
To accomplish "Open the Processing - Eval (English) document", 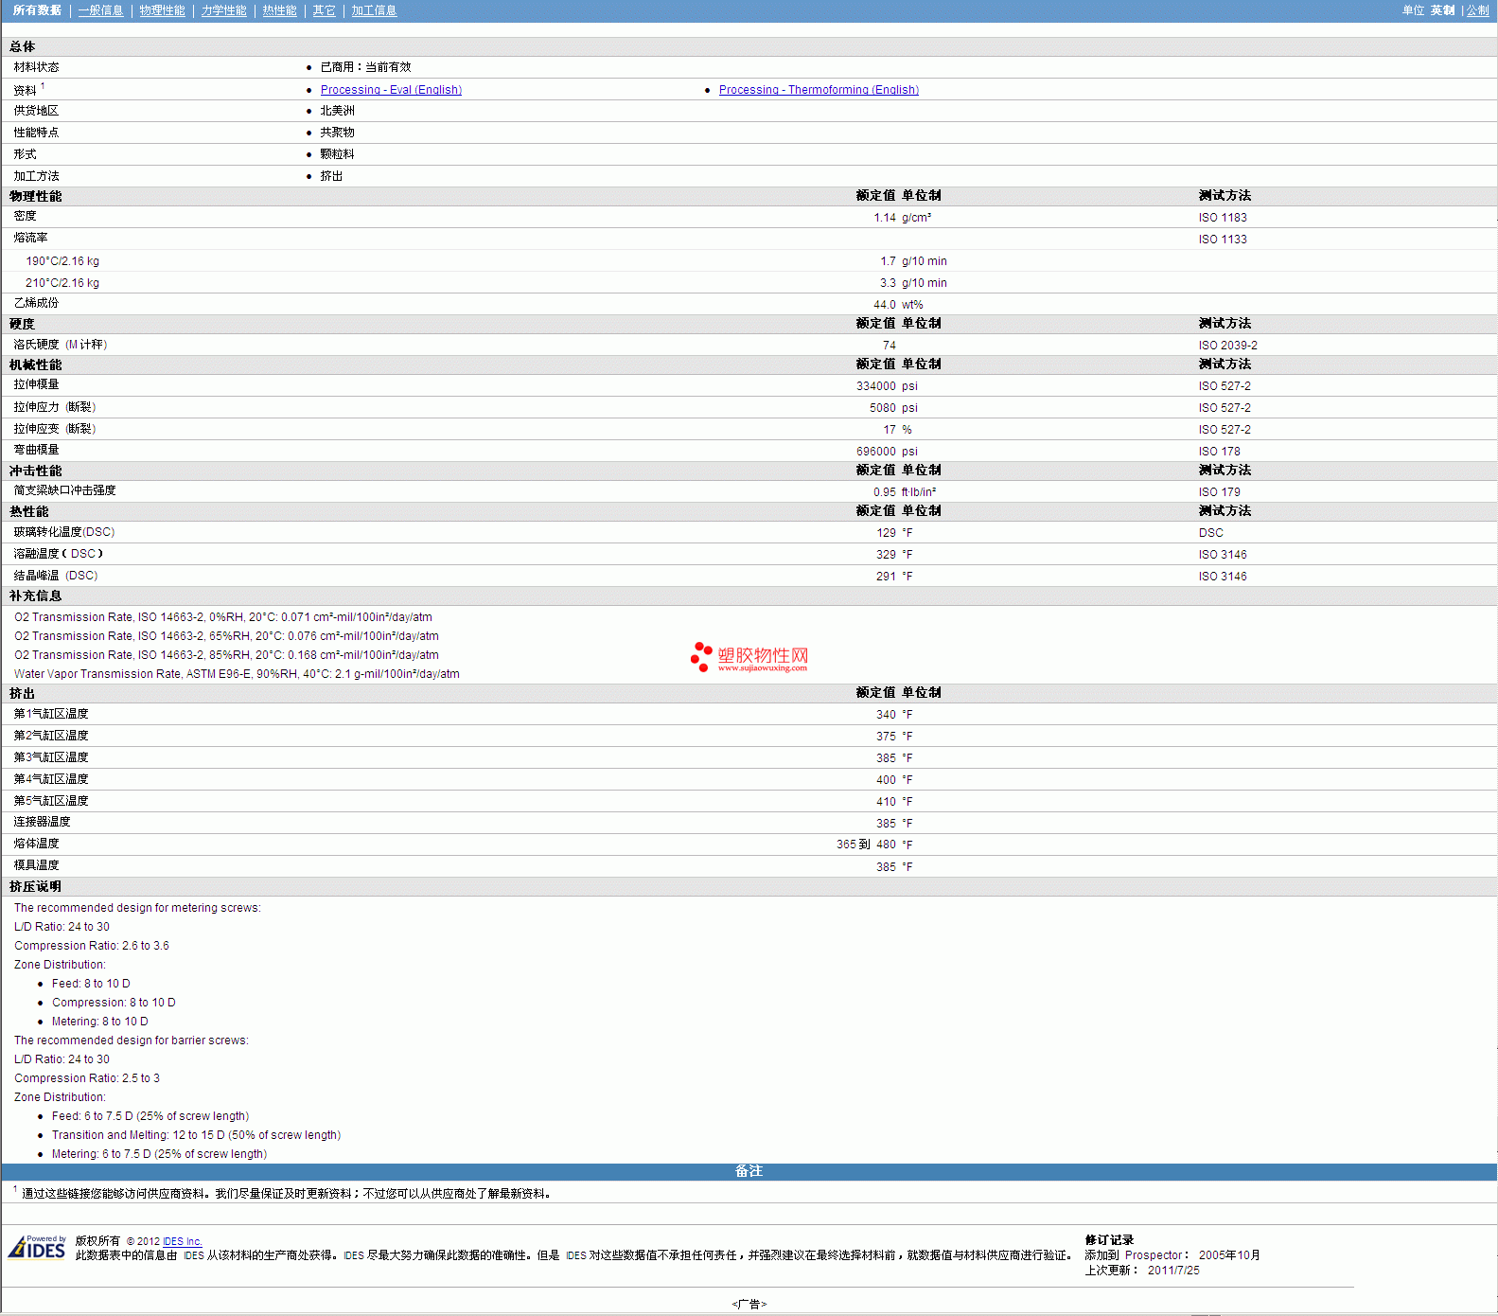I will (x=391, y=90).
